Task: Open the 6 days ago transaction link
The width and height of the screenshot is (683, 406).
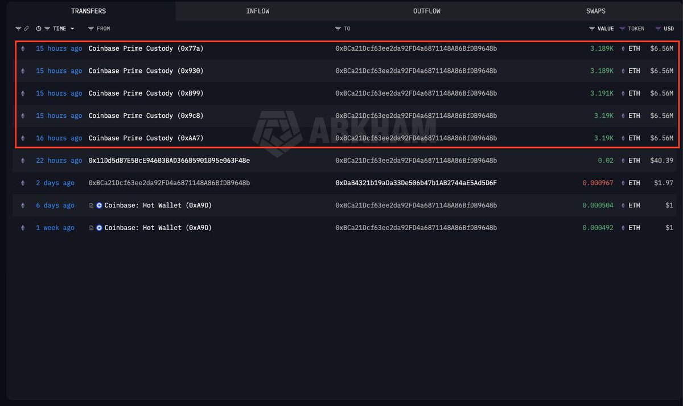Action: tap(55, 206)
